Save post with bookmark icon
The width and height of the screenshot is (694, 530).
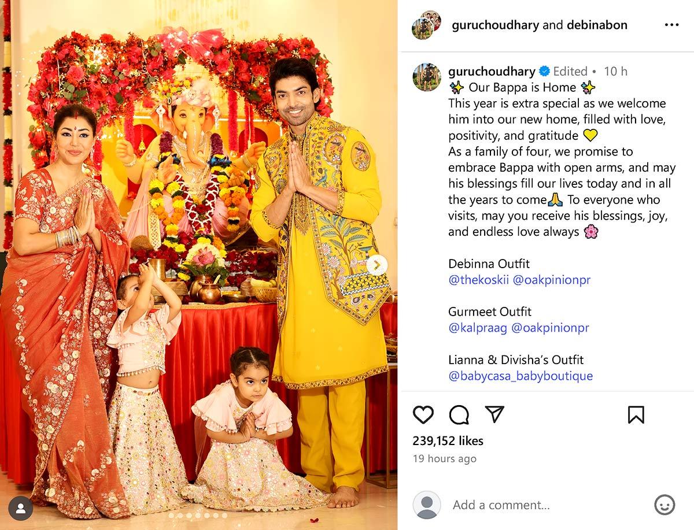coord(636,414)
